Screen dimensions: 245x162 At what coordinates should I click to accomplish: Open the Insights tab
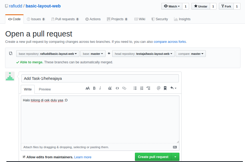(182, 19)
